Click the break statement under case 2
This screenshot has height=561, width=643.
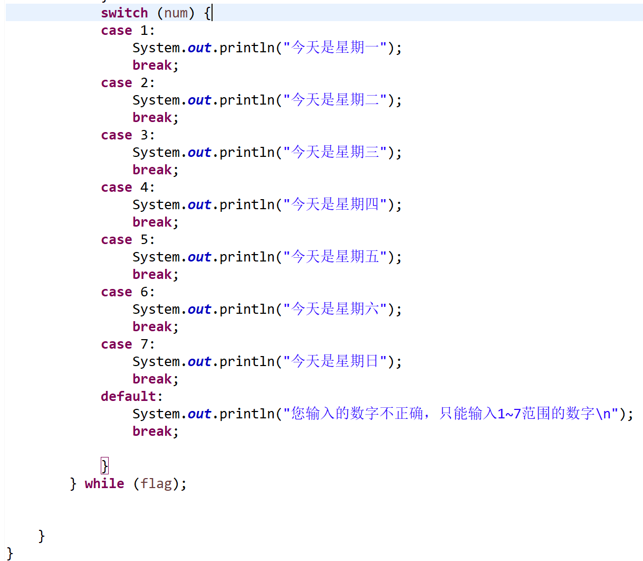(x=156, y=117)
